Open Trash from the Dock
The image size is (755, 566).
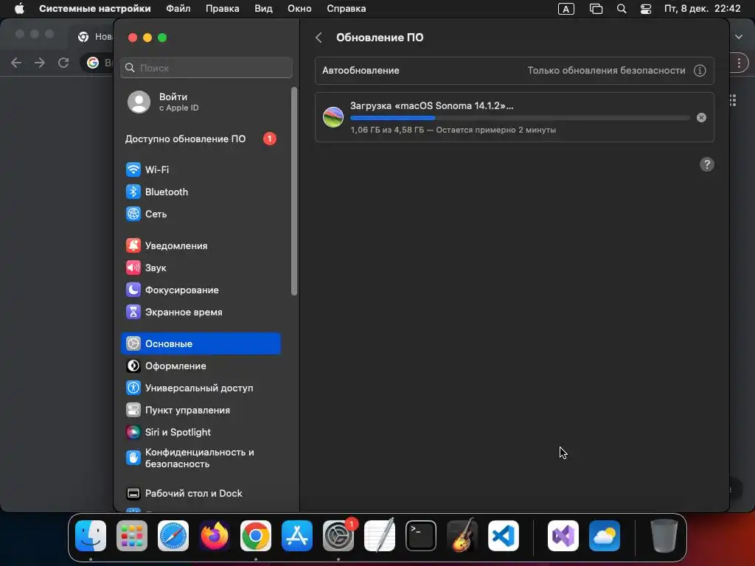664,536
